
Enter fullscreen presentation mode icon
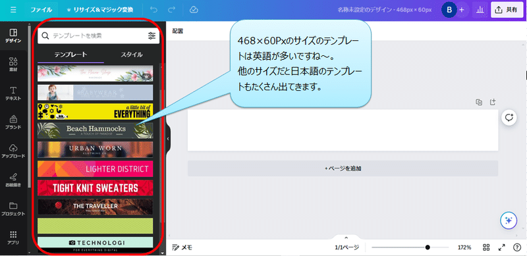(502, 247)
